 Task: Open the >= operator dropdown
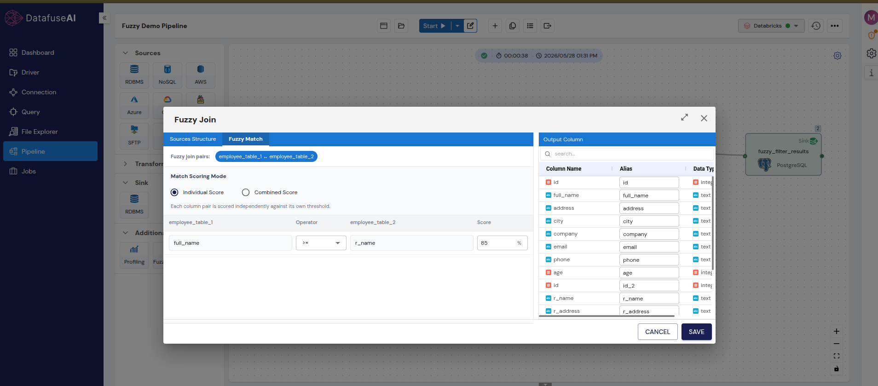[x=321, y=243]
